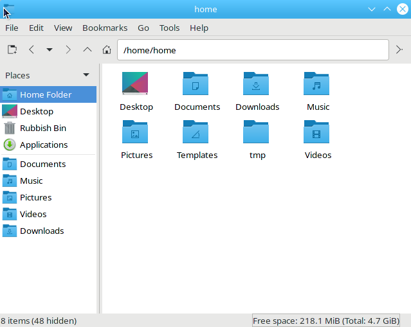Viewport: 411px width, 327px height.
Task: Select the Desktop folder icon in the file view
Action: coord(135,84)
